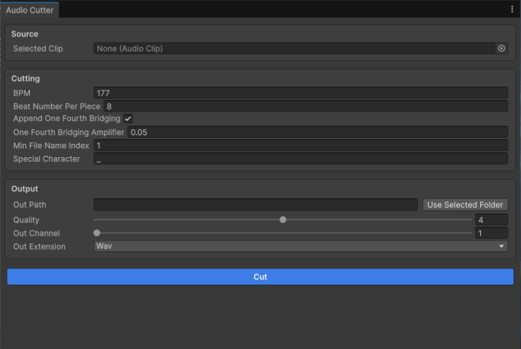Select the Audio Cutter tab
Image resolution: width=521 pixels, height=349 pixels.
[x=29, y=10]
